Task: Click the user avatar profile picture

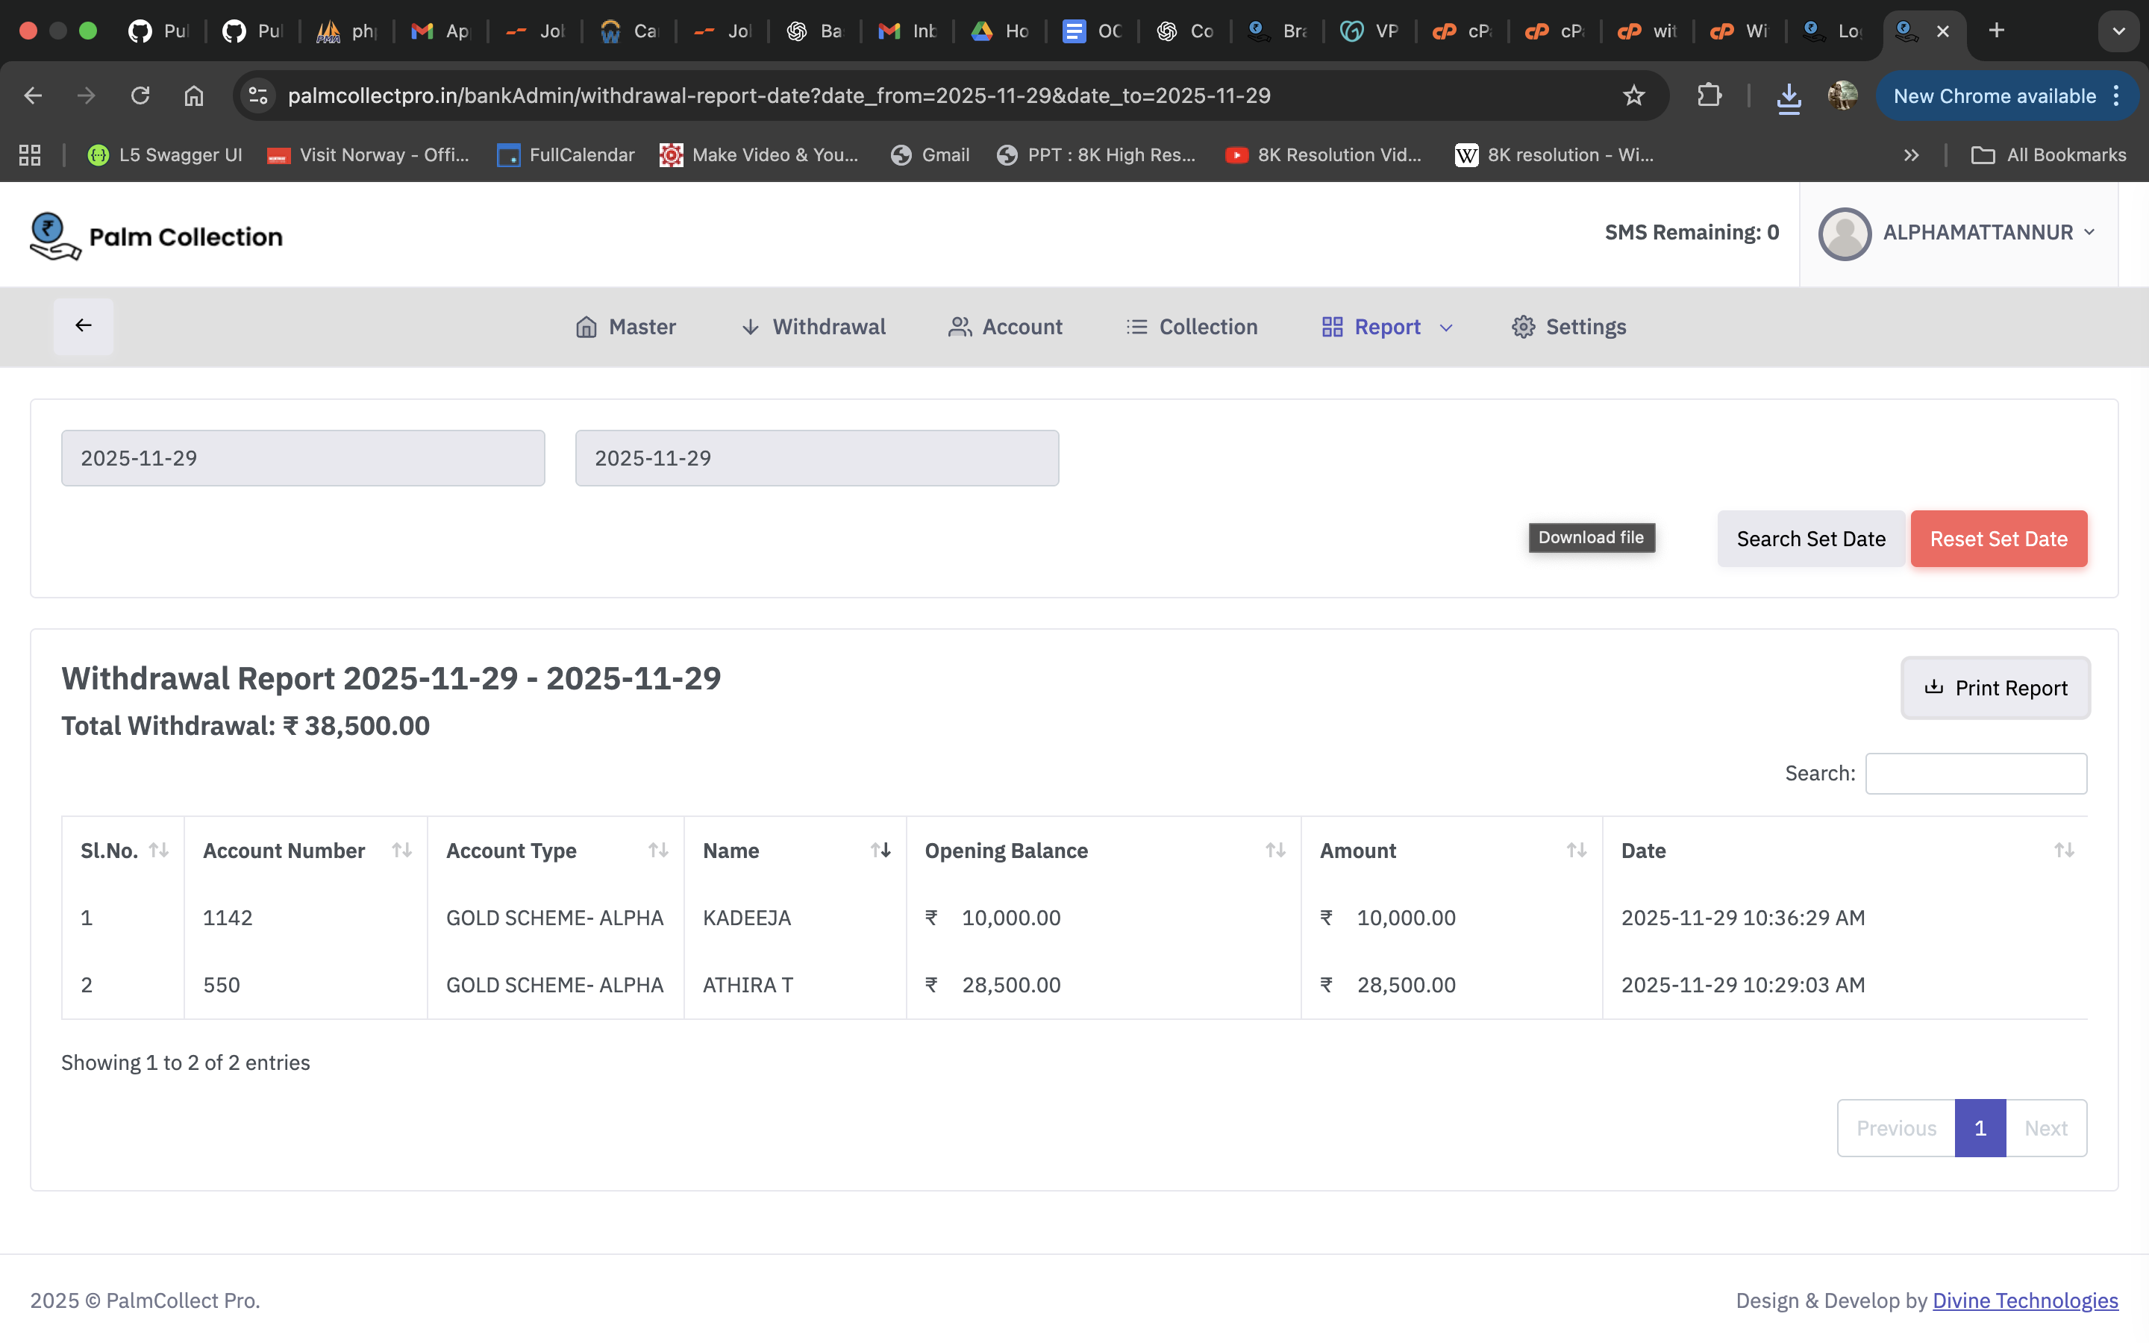Action: [1844, 234]
